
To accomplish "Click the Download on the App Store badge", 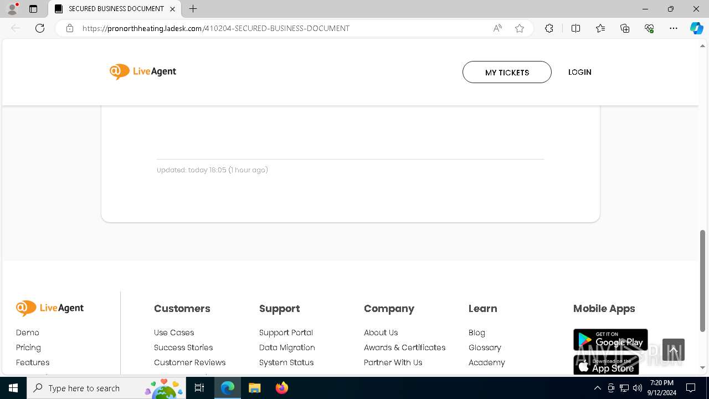I will click(x=607, y=365).
